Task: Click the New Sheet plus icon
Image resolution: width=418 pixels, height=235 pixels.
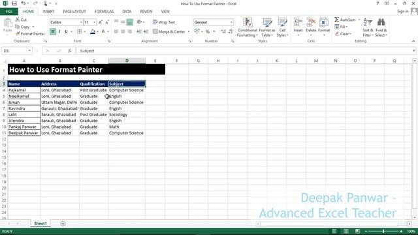Action: pyautogui.click(x=63, y=223)
